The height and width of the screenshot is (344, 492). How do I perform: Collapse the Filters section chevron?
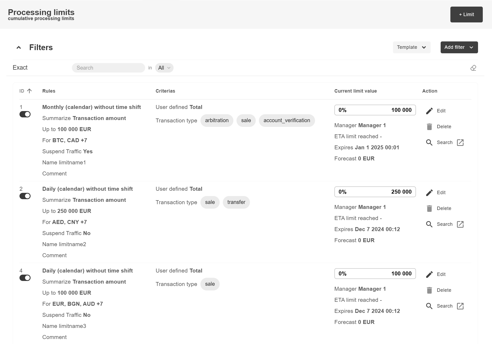tap(19, 47)
